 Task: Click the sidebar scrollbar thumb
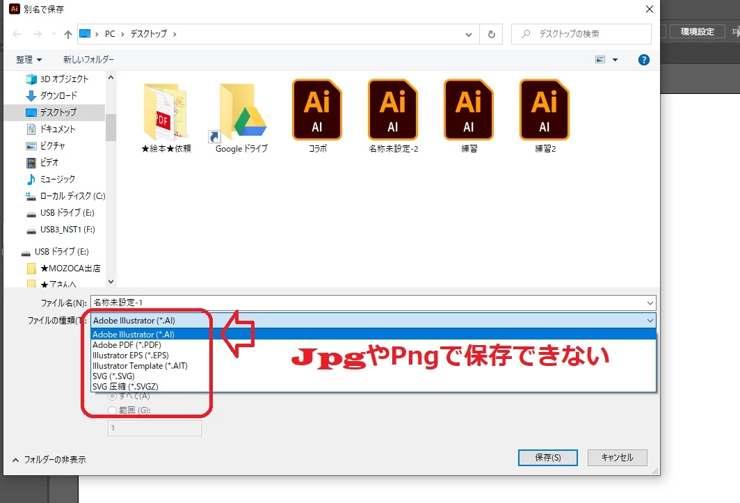pyautogui.click(x=111, y=127)
